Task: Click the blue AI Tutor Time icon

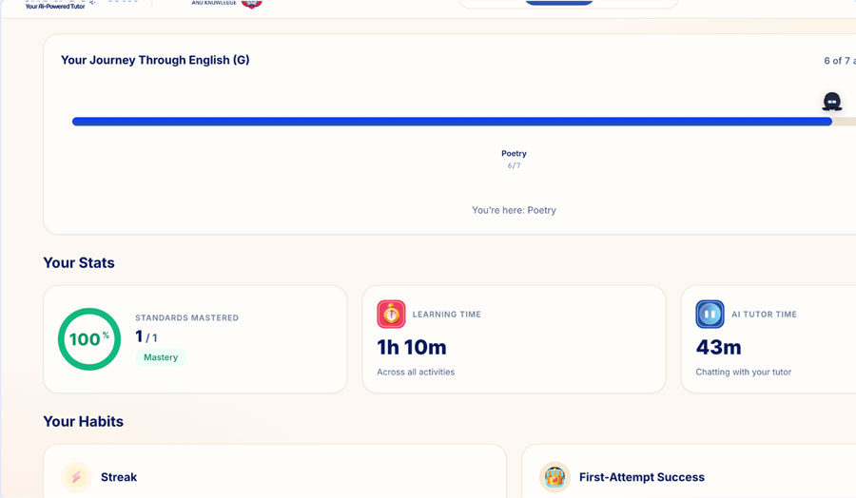Action: pos(710,315)
